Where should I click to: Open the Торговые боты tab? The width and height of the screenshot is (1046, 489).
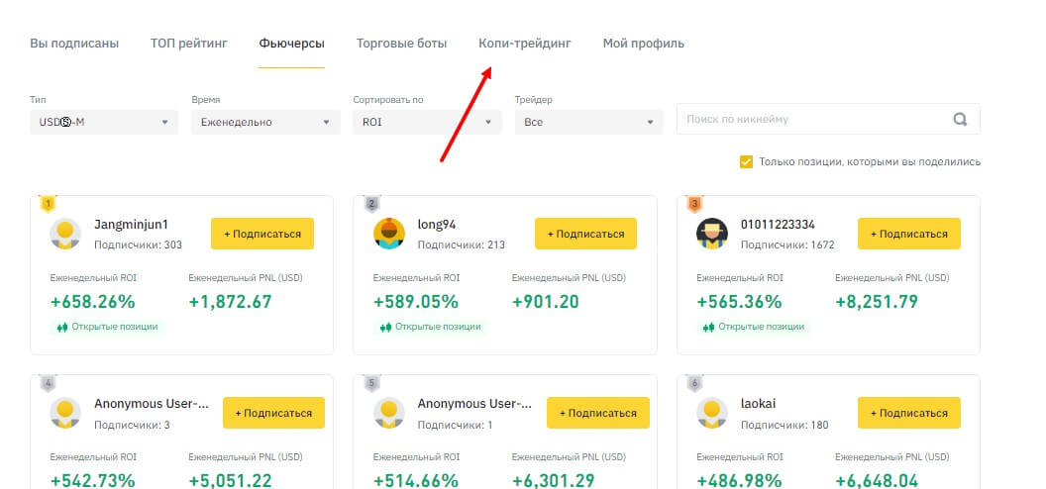coord(401,44)
